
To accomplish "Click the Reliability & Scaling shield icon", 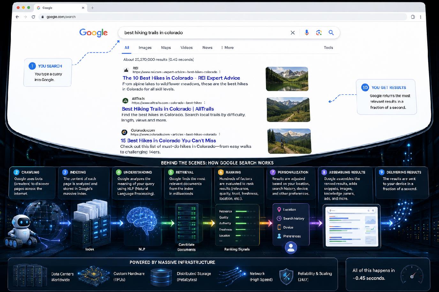I will (x=286, y=276).
